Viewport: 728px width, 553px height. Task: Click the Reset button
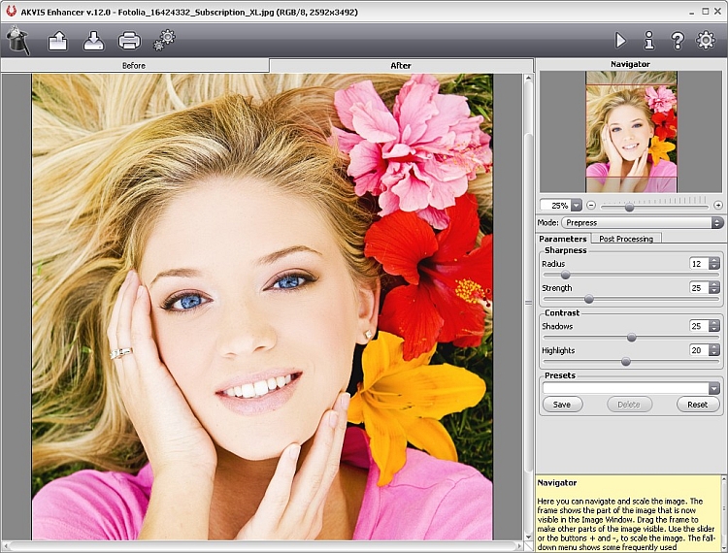tap(697, 405)
